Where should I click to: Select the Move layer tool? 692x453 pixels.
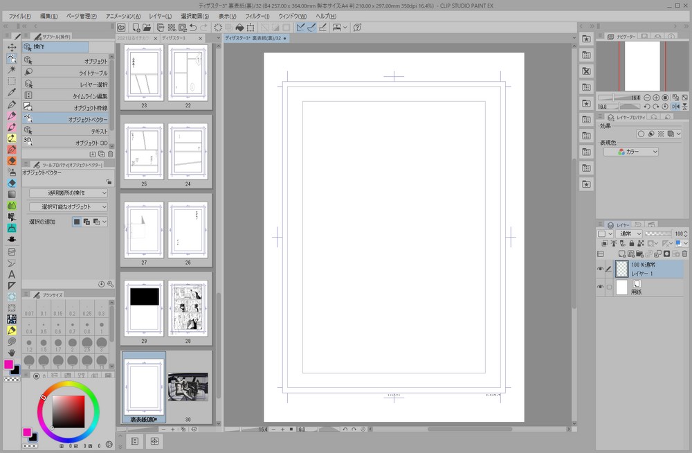click(12, 47)
